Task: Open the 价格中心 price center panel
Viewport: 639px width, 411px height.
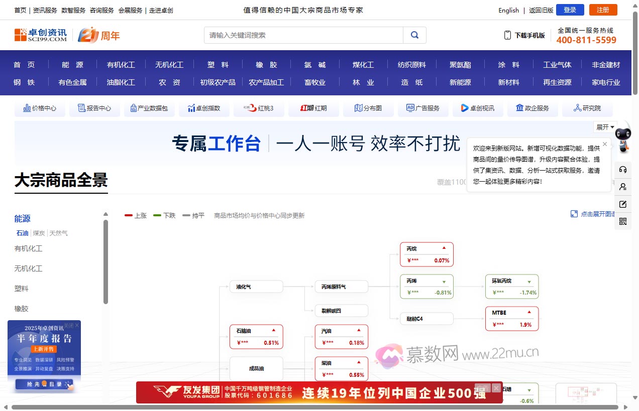Action: click(x=40, y=108)
